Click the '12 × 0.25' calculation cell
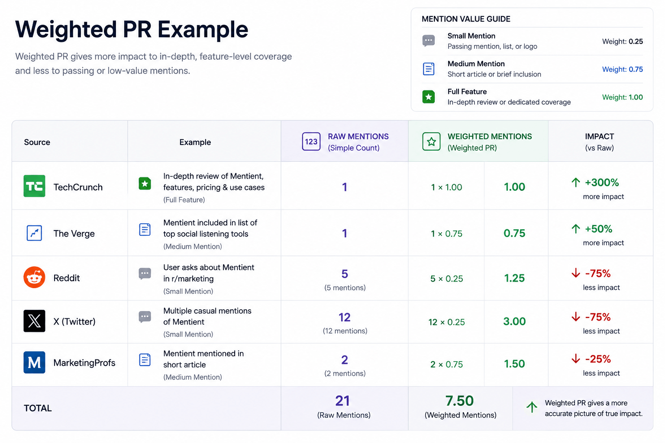This screenshot has height=443, width=665. [x=446, y=322]
